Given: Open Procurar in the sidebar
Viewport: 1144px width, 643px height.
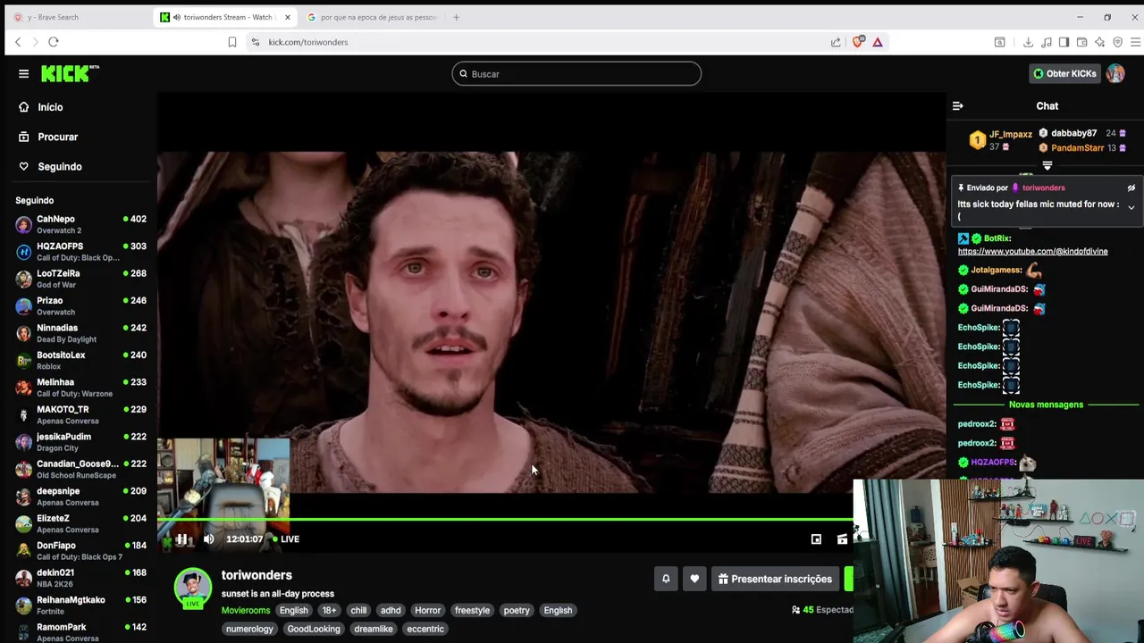Looking at the screenshot, I should (x=57, y=137).
